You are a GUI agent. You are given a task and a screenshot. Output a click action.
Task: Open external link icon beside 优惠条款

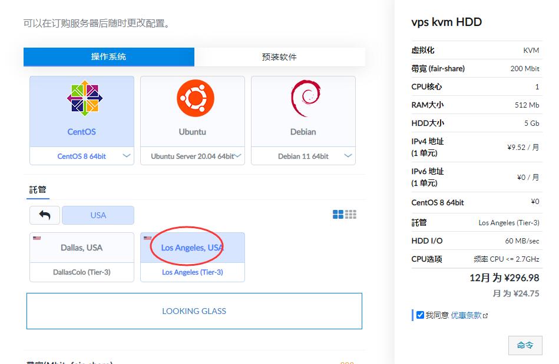pos(485,316)
